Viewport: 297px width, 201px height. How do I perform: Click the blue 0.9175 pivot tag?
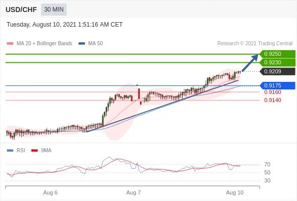277,85
